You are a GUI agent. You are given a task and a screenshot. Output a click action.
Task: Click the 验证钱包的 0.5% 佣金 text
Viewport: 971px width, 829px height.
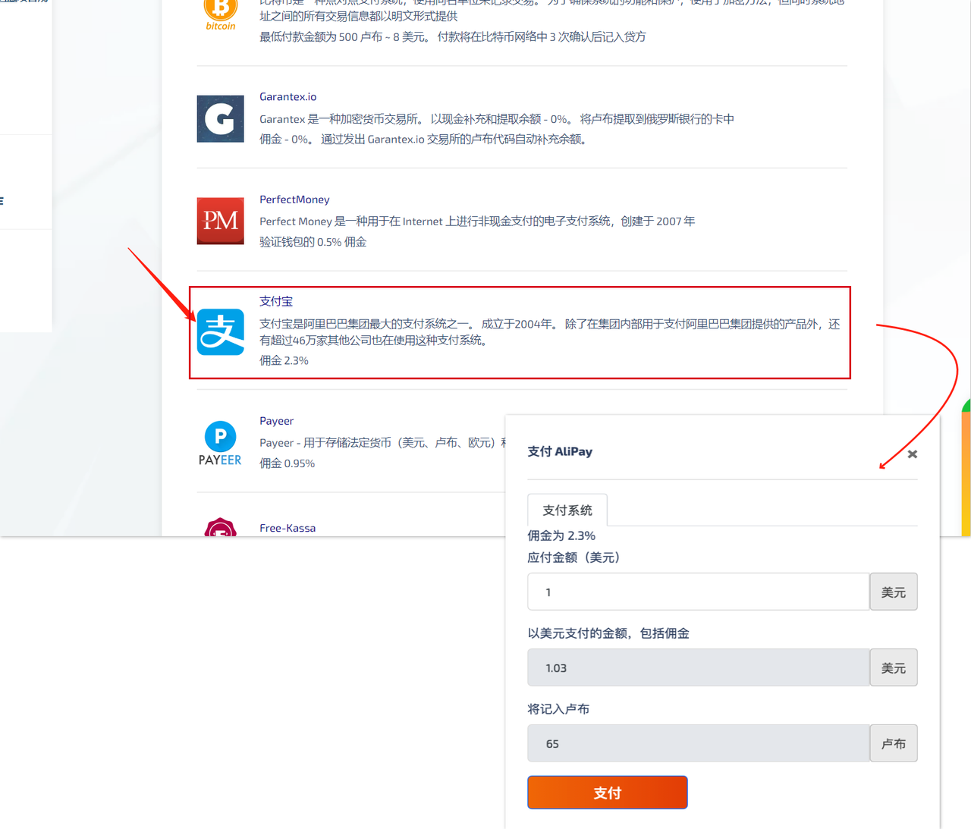click(313, 242)
